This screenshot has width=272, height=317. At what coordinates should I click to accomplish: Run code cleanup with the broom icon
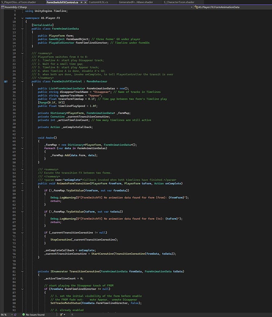(x=61, y=314)
